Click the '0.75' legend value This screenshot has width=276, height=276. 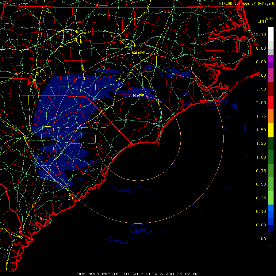click(x=261, y=171)
